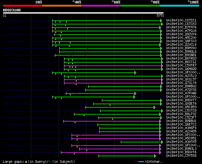Click the arrowhead ending the A5C853 alignment

[155, 107]
